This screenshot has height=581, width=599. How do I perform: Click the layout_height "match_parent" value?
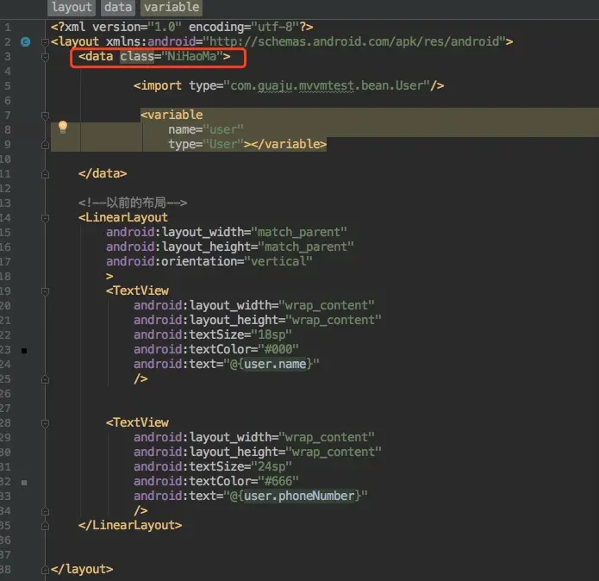pyautogui.click(x=306, y=247)
